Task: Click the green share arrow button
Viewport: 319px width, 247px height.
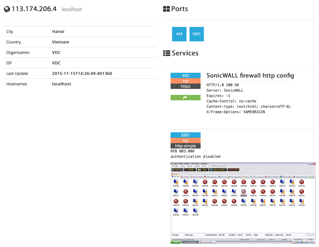Action: coord(186,97)
